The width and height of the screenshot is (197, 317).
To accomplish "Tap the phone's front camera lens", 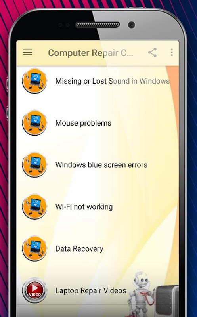I will [x=131, y=25].
